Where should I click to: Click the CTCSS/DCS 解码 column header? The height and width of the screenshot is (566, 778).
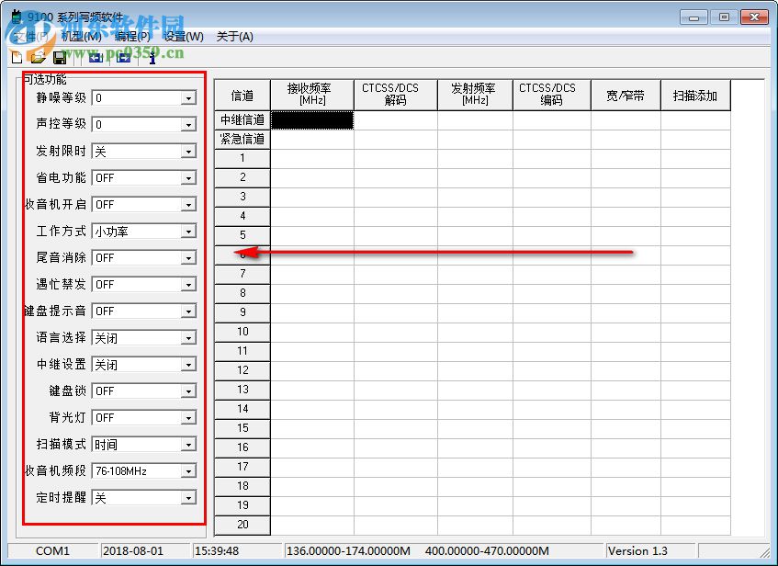tap(396, 95)
